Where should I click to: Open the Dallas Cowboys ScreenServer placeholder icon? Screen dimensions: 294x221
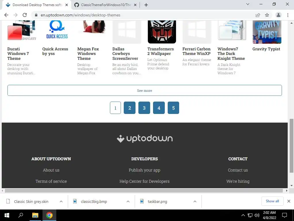pos(127,32)
